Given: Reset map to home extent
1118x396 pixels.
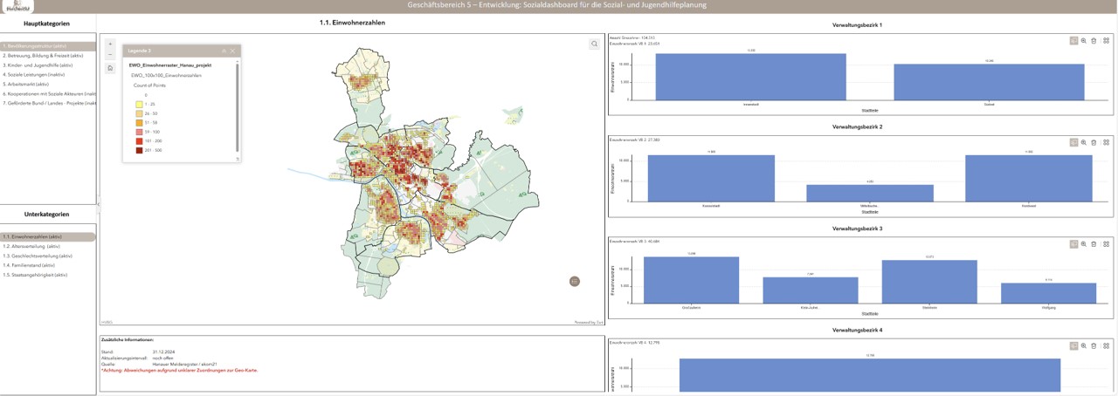Looking at the screenshot, I should tap(110, 68).
